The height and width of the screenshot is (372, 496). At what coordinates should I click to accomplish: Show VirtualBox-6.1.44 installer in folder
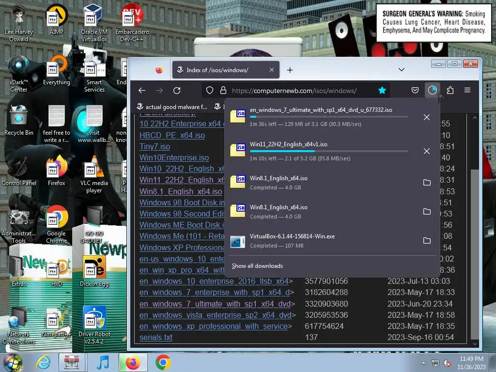[427, 241]
